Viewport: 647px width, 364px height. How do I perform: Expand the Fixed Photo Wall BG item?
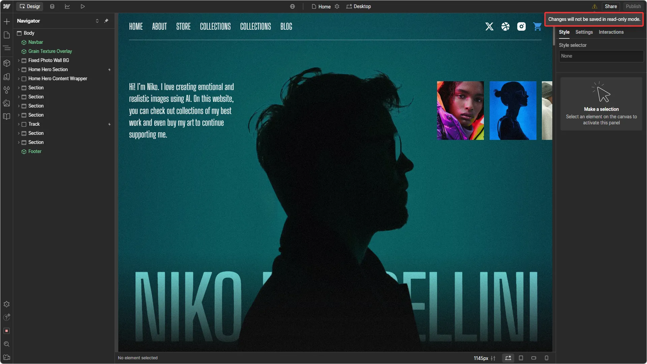tap(19, 60)
